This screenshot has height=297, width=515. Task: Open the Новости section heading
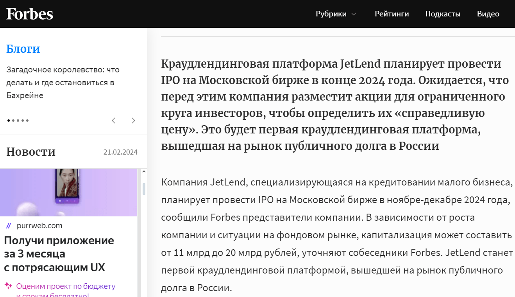[x=31, y=152]
